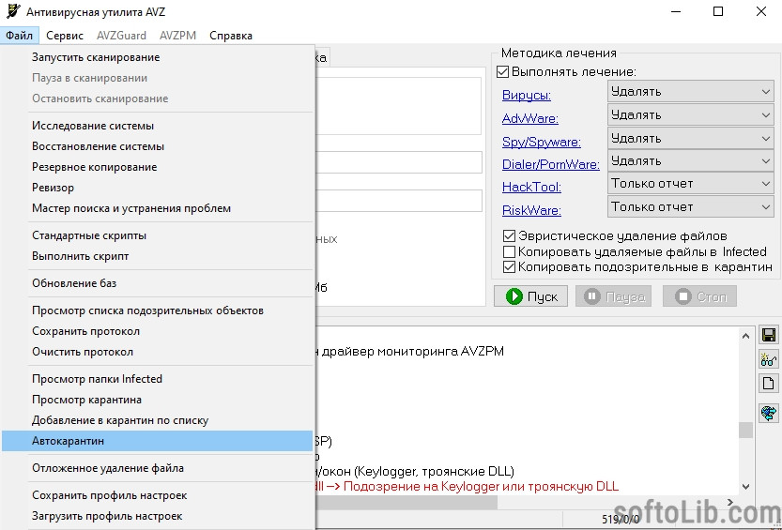The height and width of the screenshot is (530, 782).
Task: Click the highlighted "Автокарантин" menu item
Action: [157, 441]
